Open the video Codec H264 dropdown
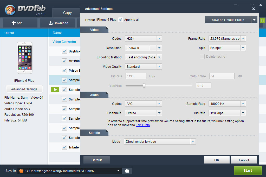Screen dimensions: 266x177 (159, 38)
